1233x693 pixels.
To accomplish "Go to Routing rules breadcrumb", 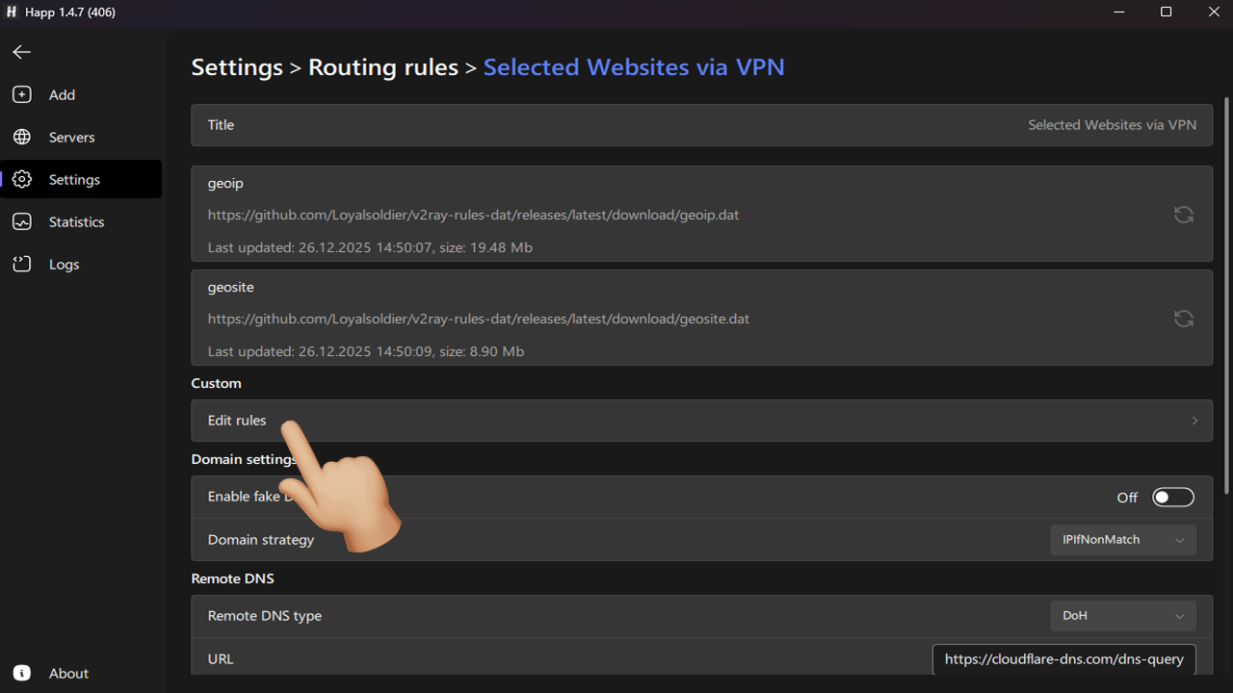I will coord(382,66).
